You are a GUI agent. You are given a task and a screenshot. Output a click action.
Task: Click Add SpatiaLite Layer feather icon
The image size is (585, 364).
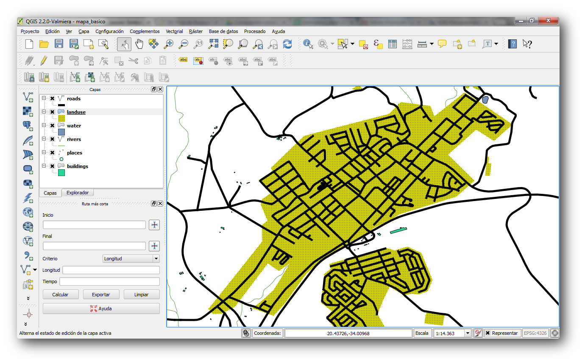pyautogui.click(x=28, y=140)
